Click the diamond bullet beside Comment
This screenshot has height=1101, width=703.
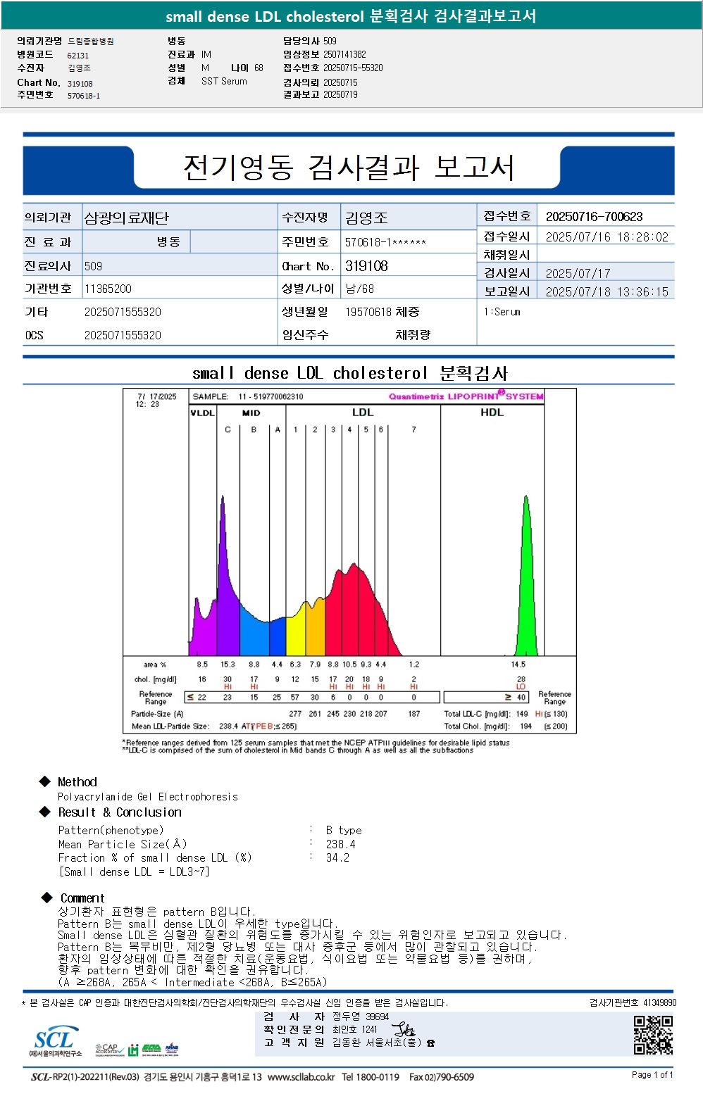[46, 898]
